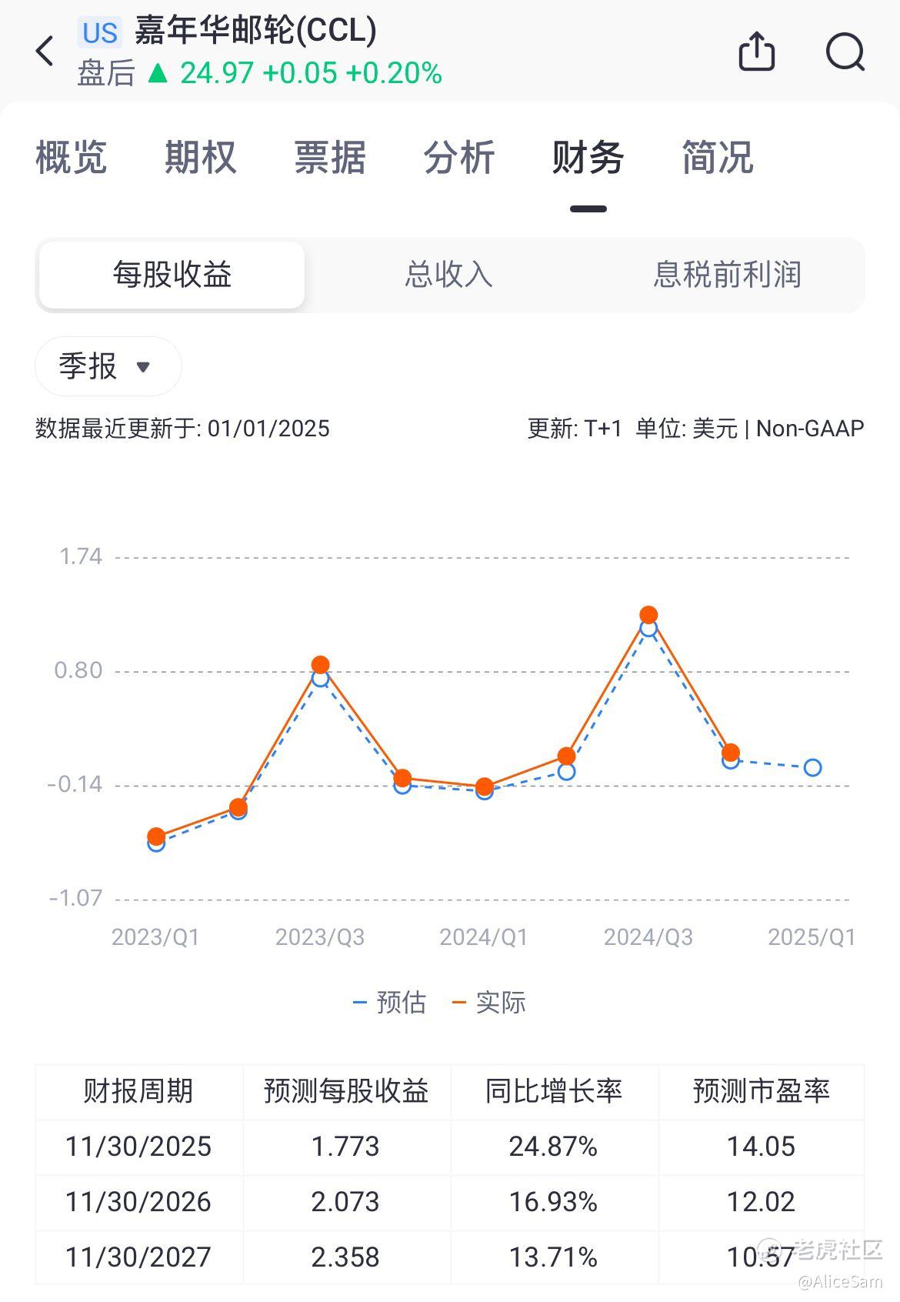Tap the 2.358 forecast EPS value
Screen dimensions: 900x1302
[345, 1257]
